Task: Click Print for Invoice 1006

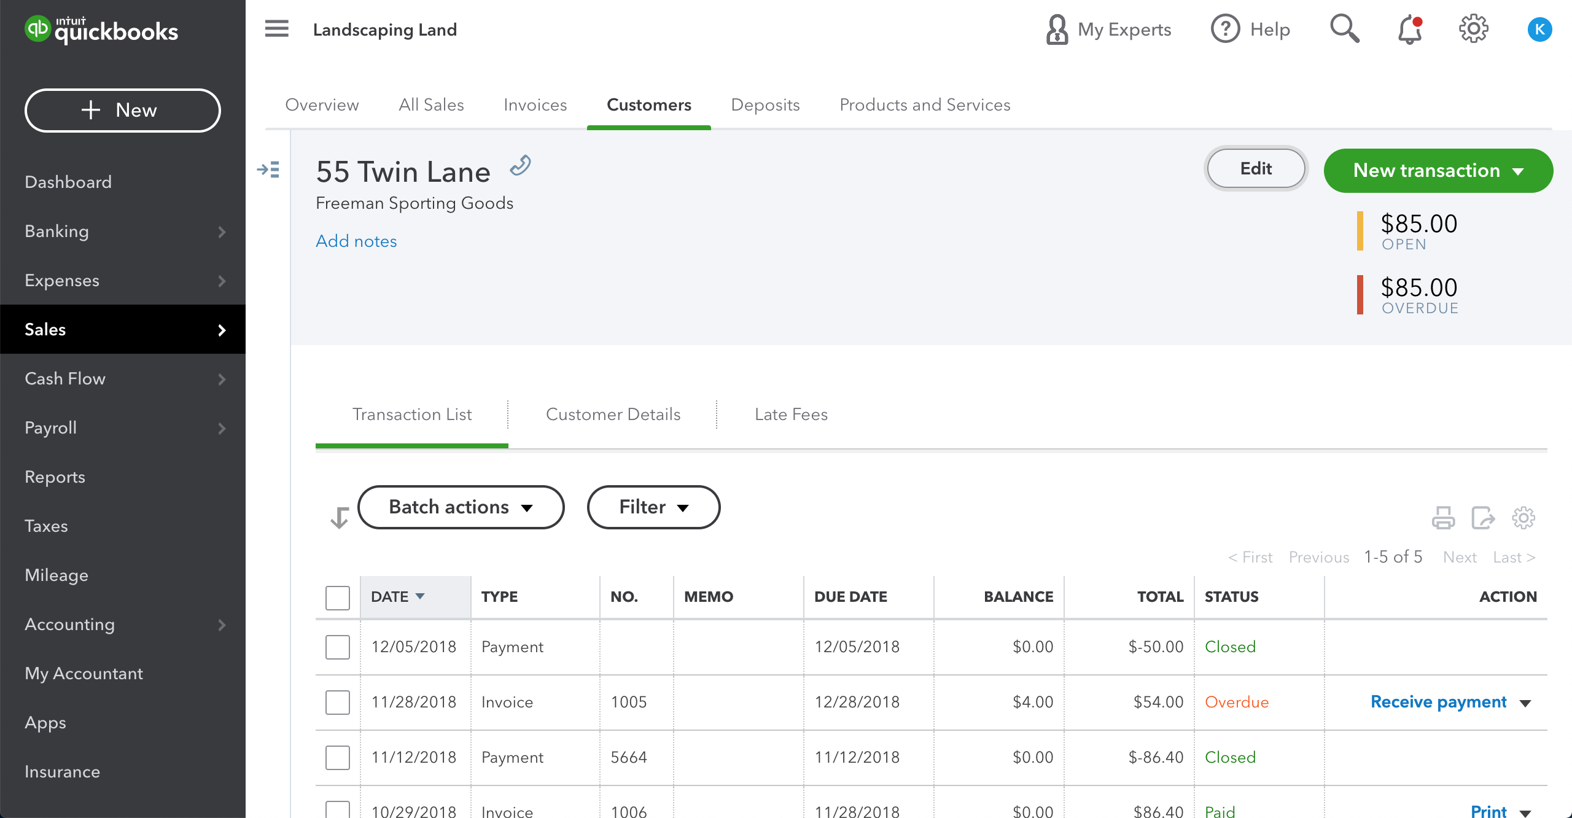Action: pyautogui.click(x=1488, y=811)
